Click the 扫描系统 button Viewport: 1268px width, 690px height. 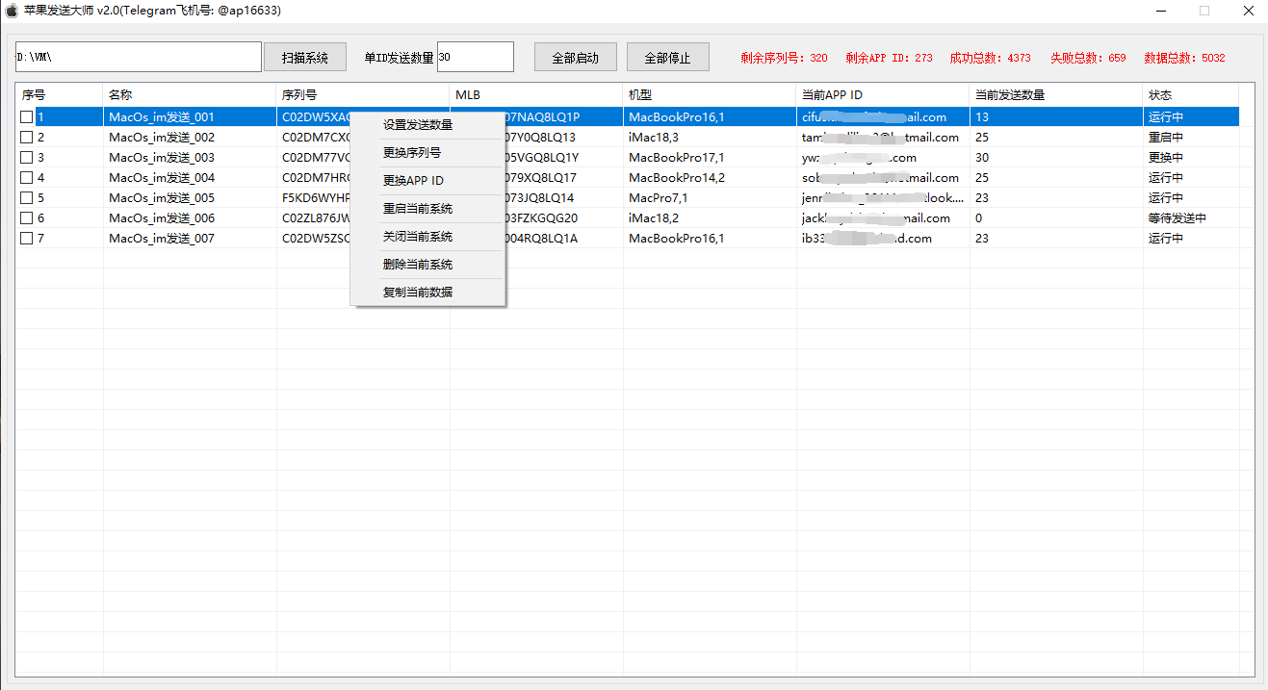(x=305, y=58)
